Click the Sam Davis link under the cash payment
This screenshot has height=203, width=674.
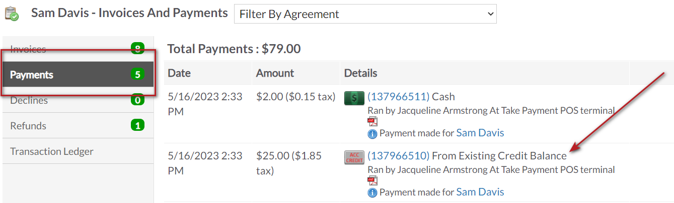click(x=480, y=133)
